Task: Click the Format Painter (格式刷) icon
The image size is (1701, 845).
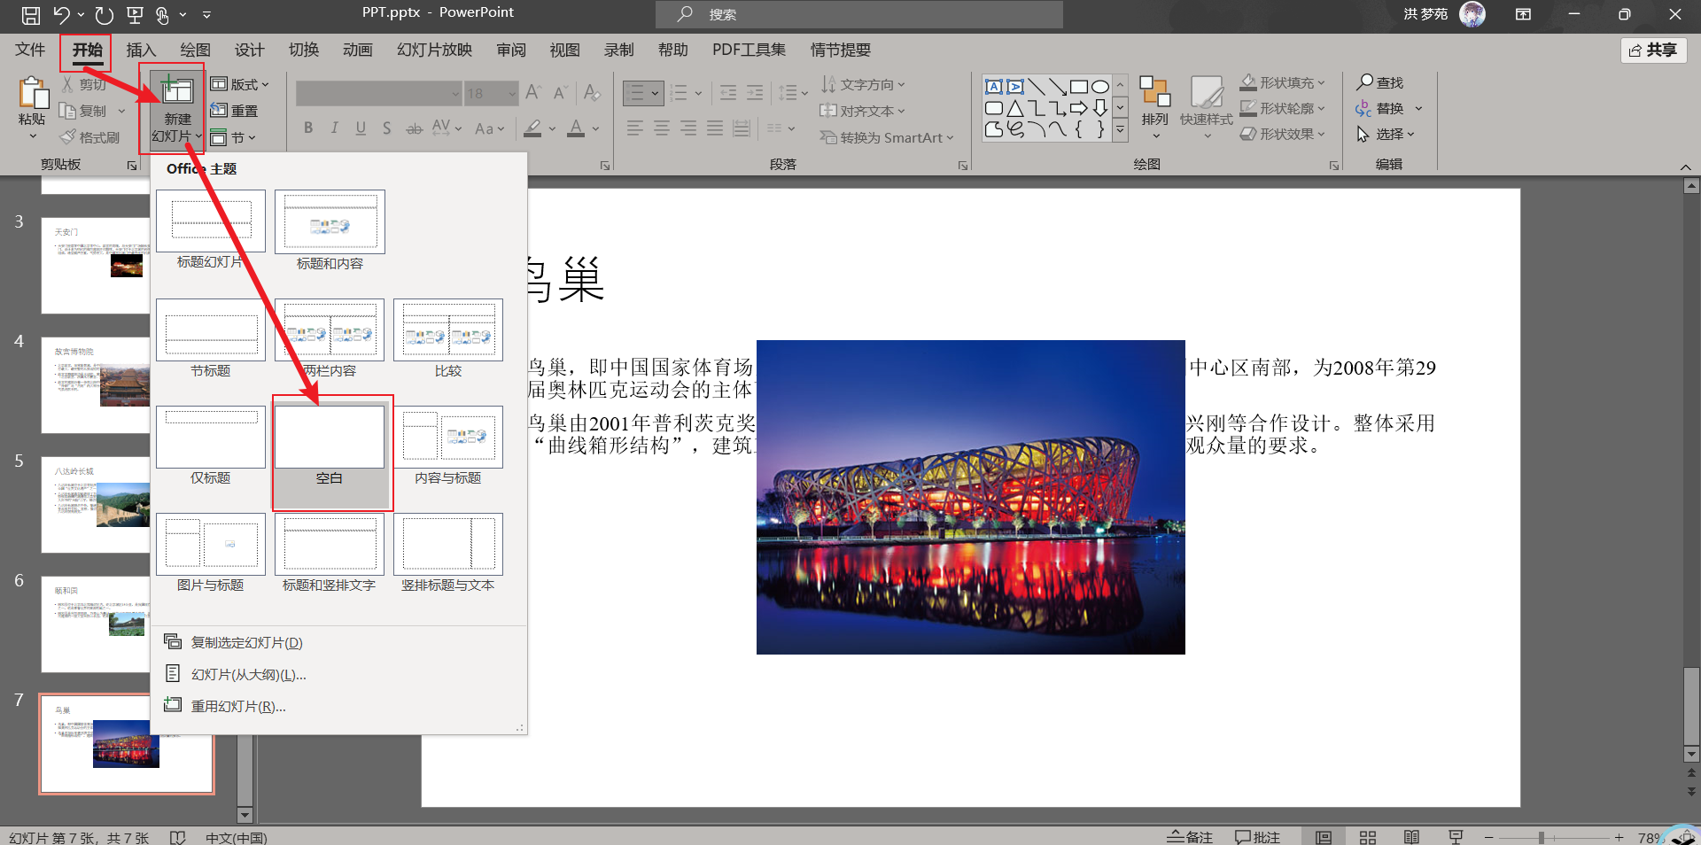Action: [67, 137]
